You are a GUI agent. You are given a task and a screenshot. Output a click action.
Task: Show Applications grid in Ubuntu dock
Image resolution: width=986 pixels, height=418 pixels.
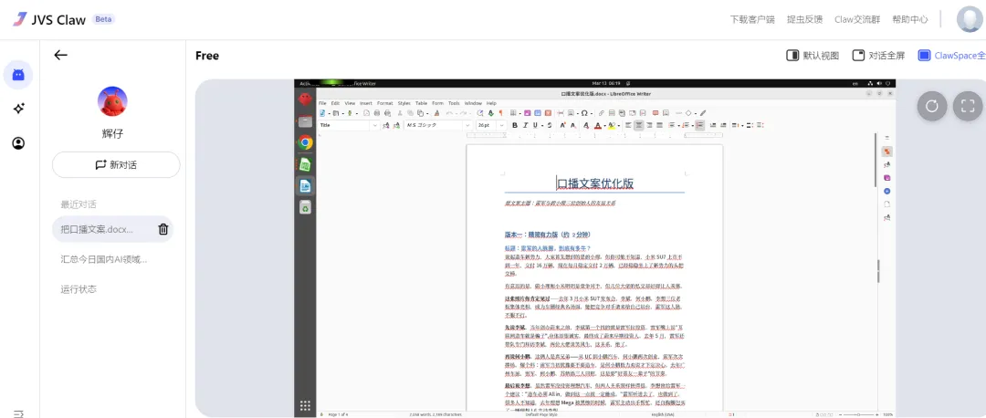click(x=306, y=405)
